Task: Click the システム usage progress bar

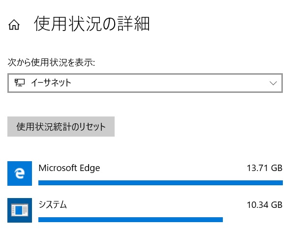Action: 130,220
